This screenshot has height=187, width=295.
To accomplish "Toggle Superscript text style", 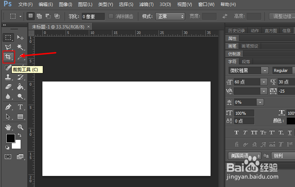I will click(x=272, y=133).
